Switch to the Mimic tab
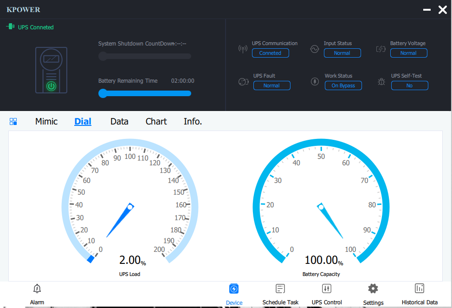This screenshot has height=308, width=452. [x=46, y=122]
